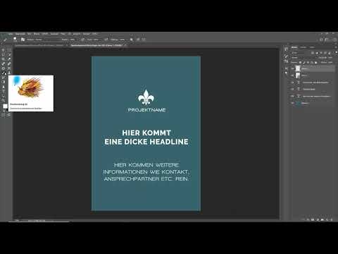Click the zoom percentage field in status bar
This screenshot has width=338, height=254.
17,220
